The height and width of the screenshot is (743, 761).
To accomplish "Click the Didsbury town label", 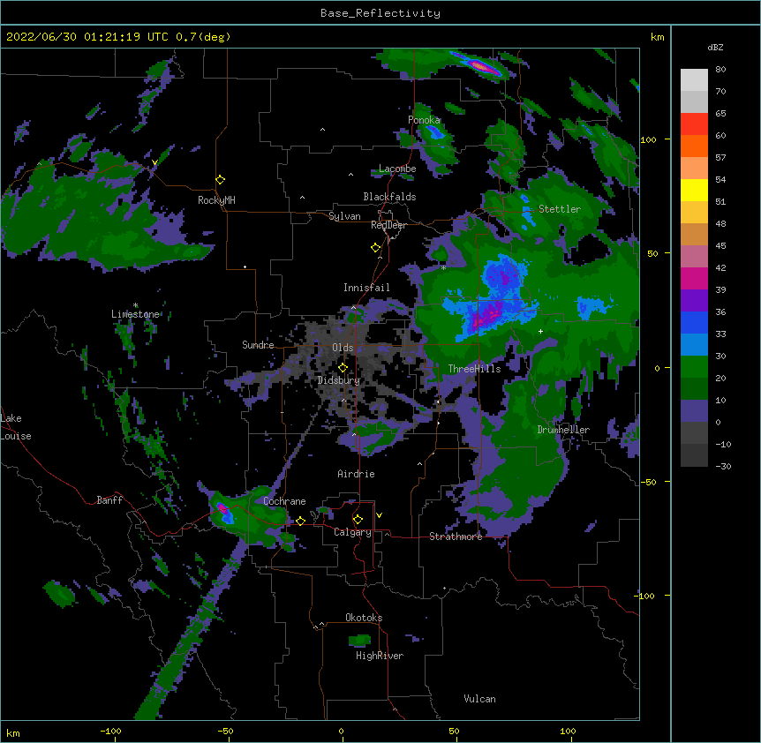I will click(x=339, y=380).
